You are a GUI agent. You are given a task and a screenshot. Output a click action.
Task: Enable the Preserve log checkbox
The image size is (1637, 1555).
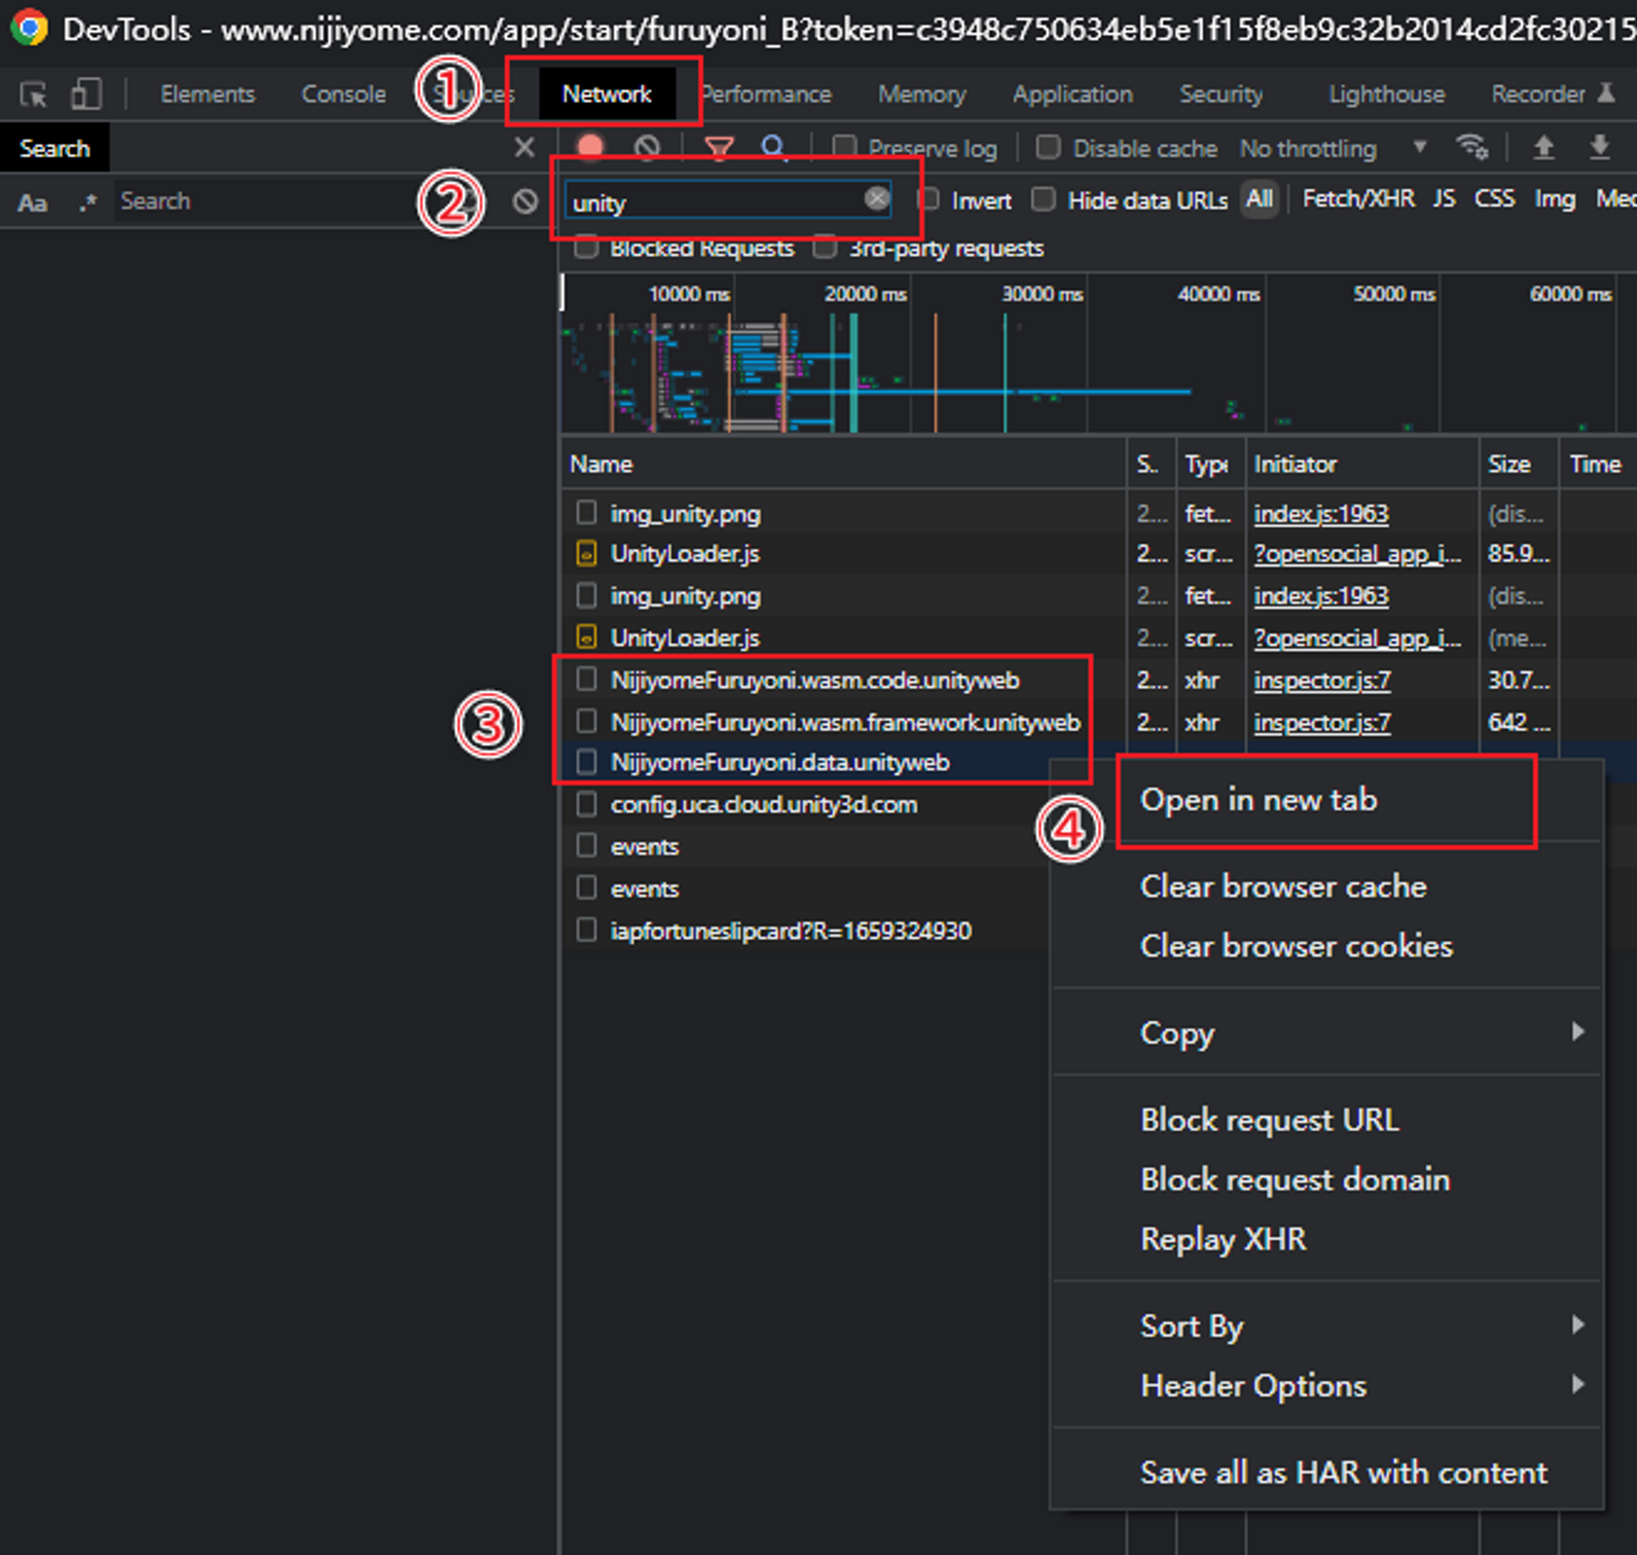(x=844, y=147)
